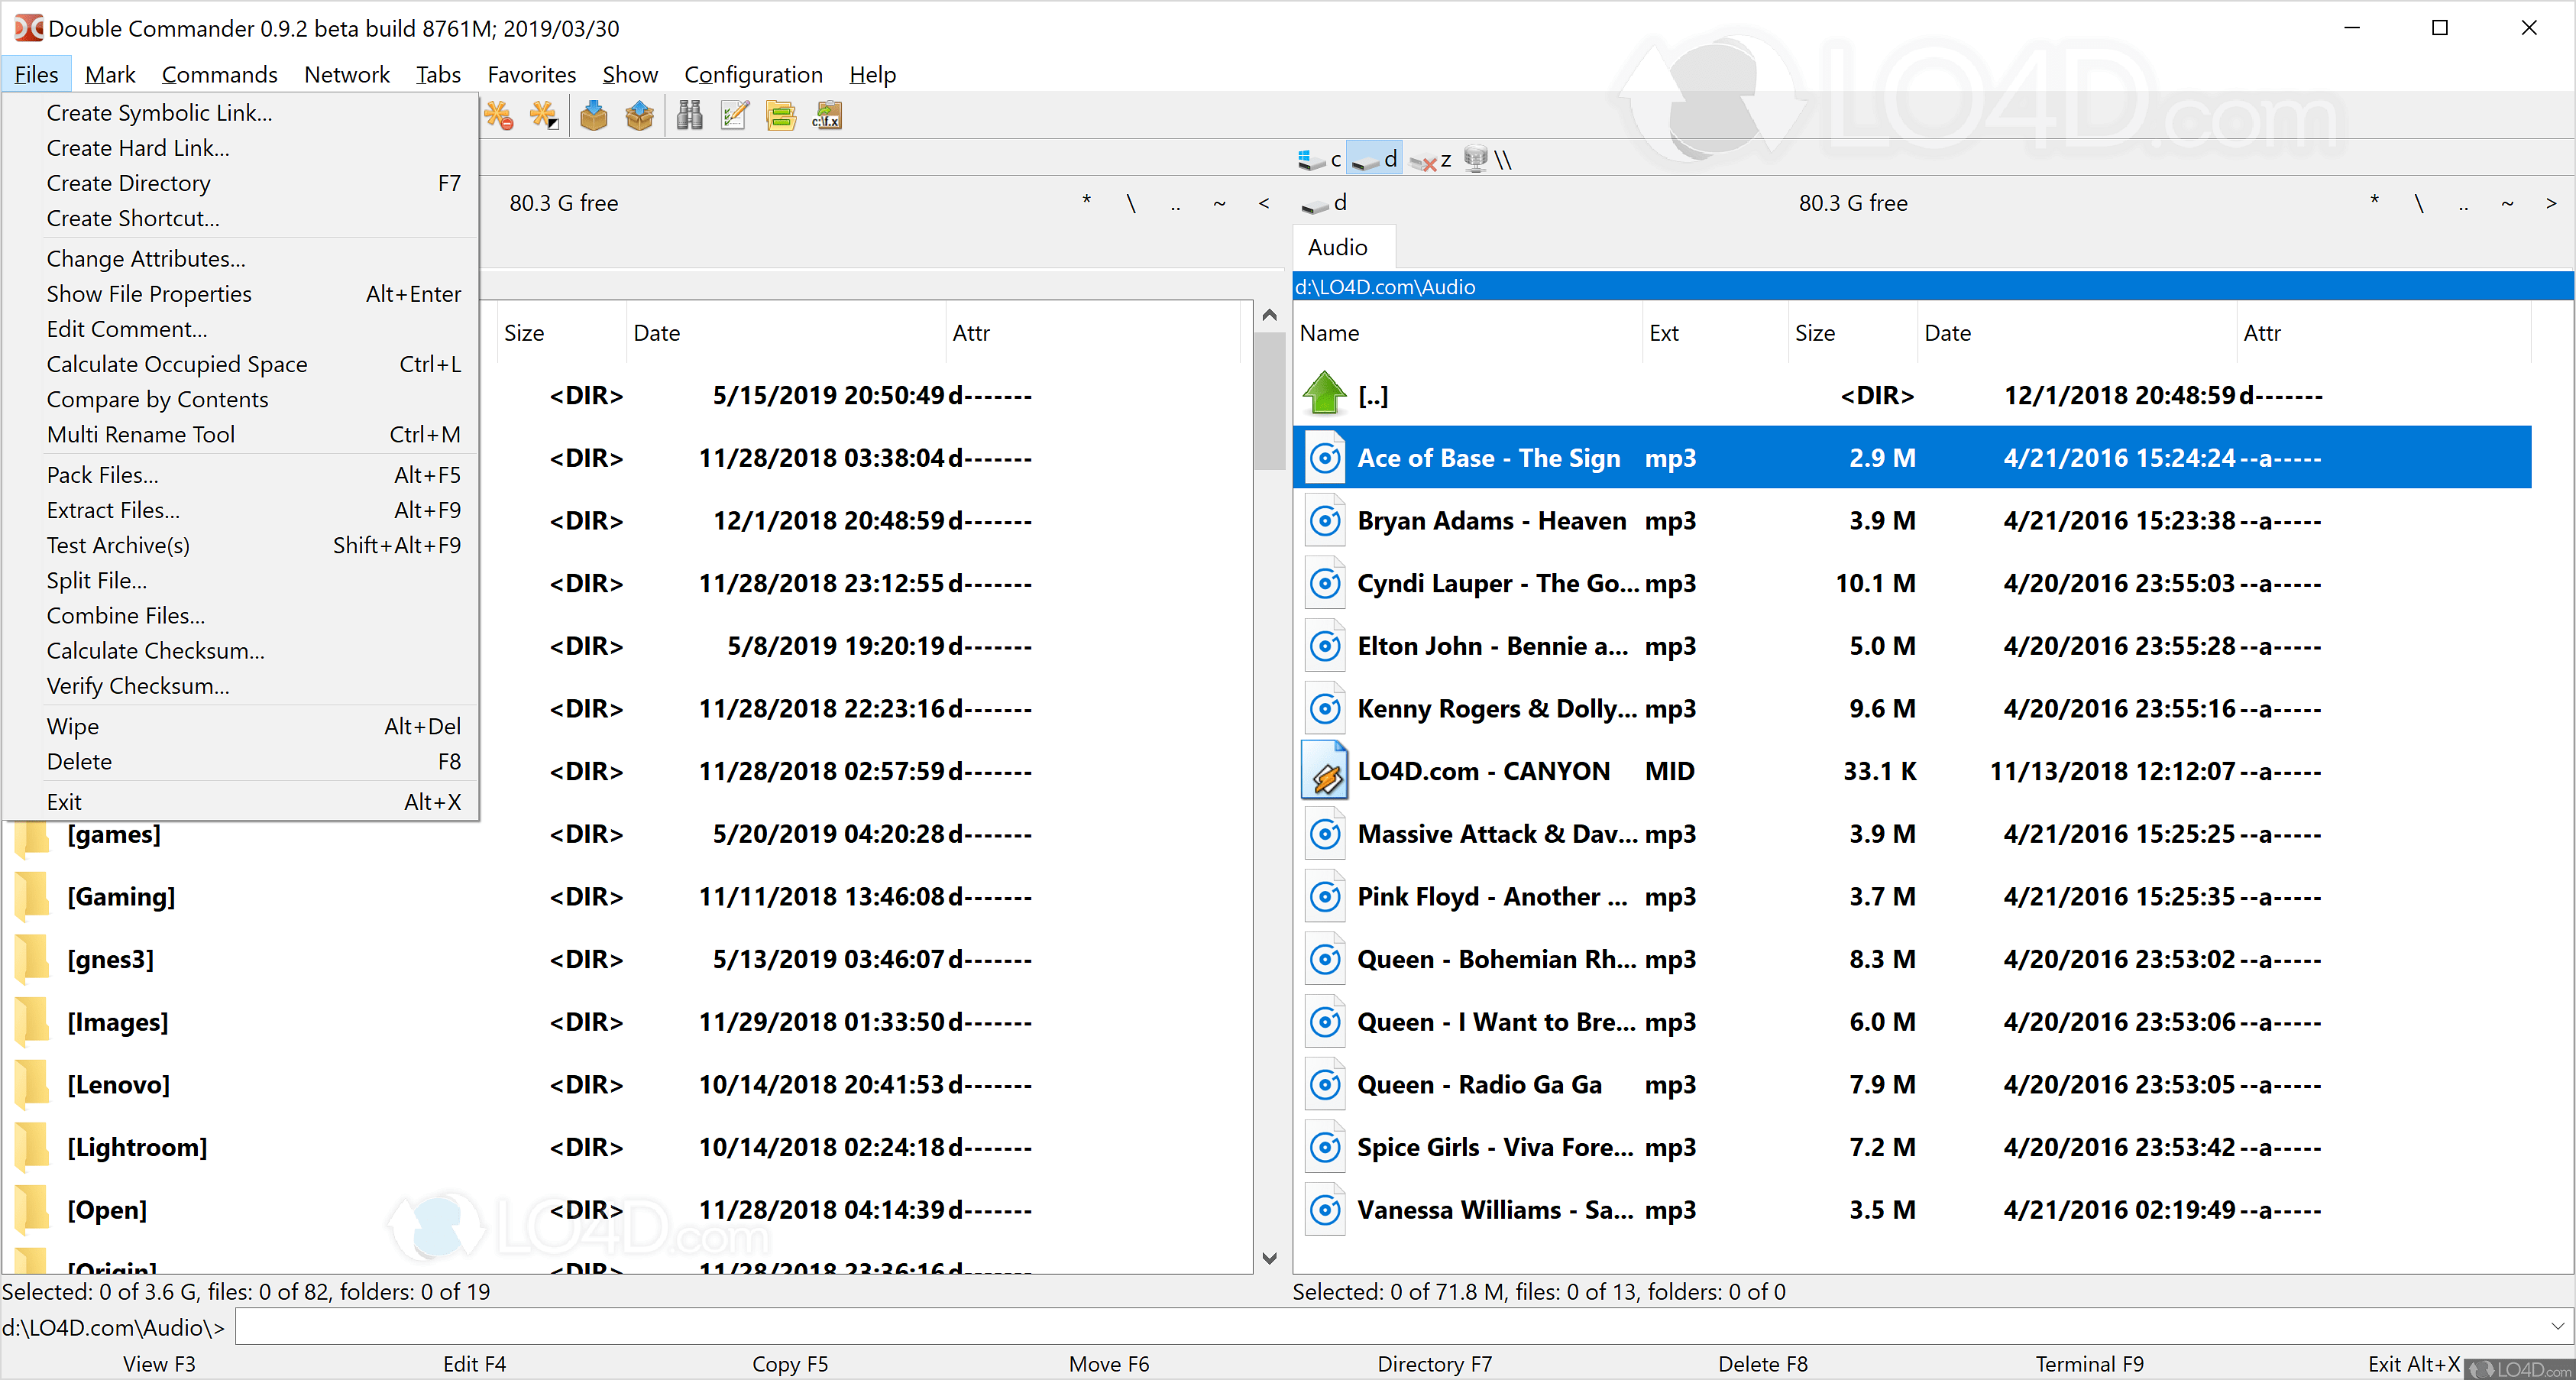Image resolution: width=2576 pixels, height=1380 pixels.
Task: Go up via the [..] entry
Action: tap(1372, 395)
